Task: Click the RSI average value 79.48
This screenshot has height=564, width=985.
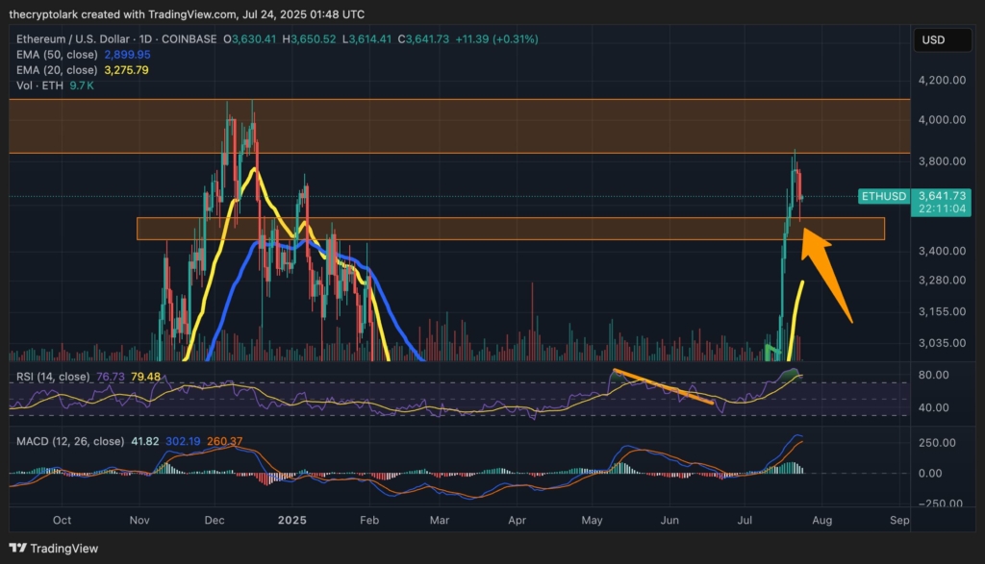Action: tap(145, 377)
